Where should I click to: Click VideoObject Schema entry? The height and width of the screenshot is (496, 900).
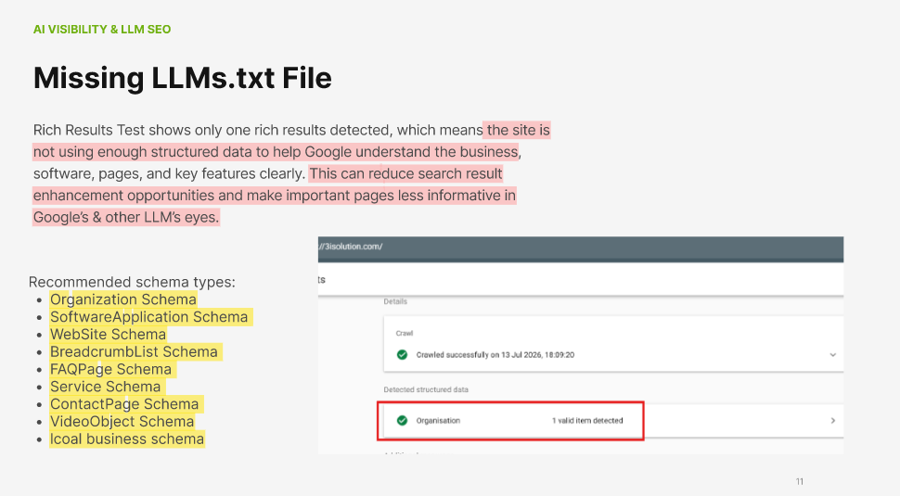coord(122,422)
